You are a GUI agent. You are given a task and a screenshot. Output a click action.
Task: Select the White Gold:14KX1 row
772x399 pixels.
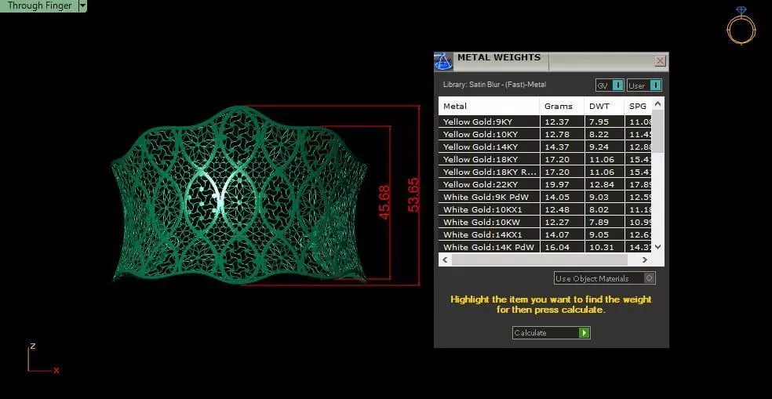[545, 234]
